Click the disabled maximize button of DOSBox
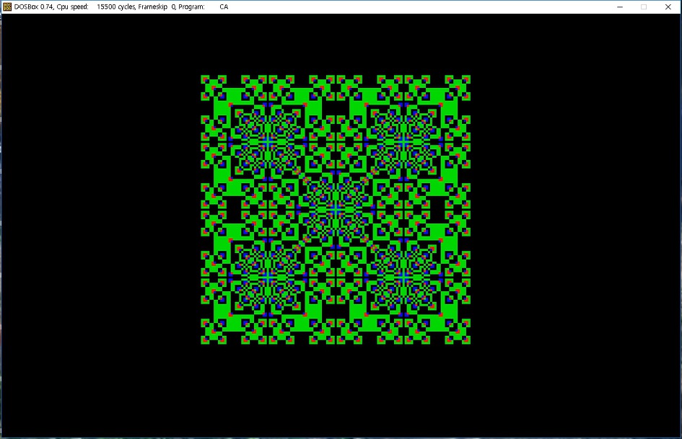 (644, 7)
